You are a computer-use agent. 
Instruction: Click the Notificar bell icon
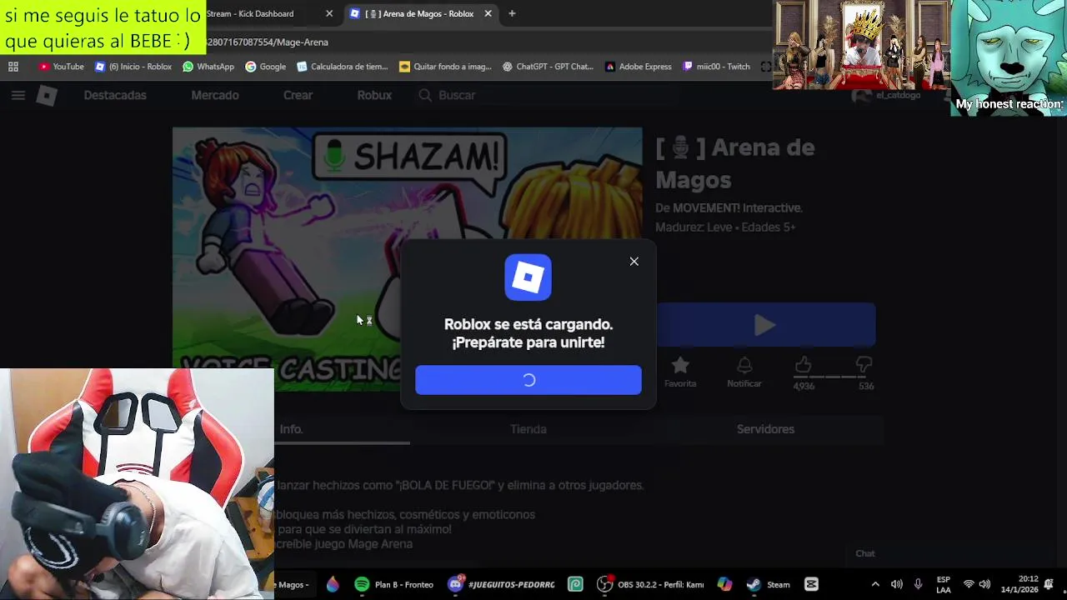(744, 365)
